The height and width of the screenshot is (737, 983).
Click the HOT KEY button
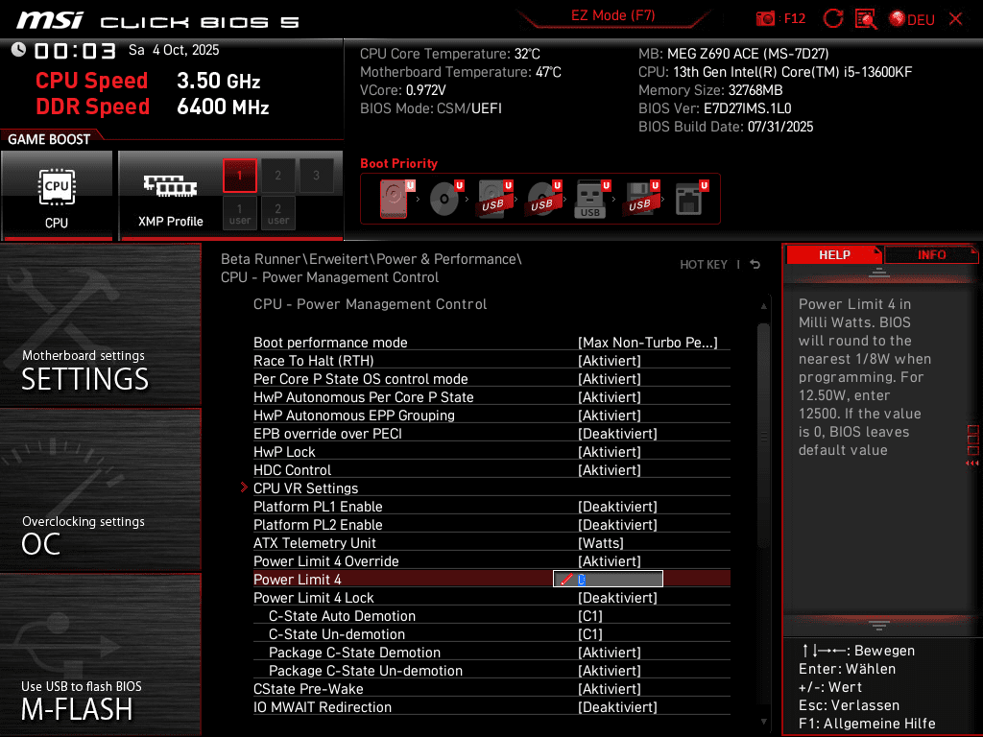pyautogui.click(x=704, y=265)
